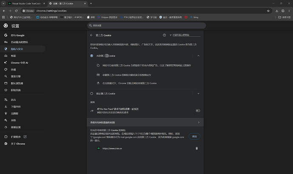The height and width of the screenshot is (174, 293).
Task: Reload the page with refresh icon
Action: (16, 11)
